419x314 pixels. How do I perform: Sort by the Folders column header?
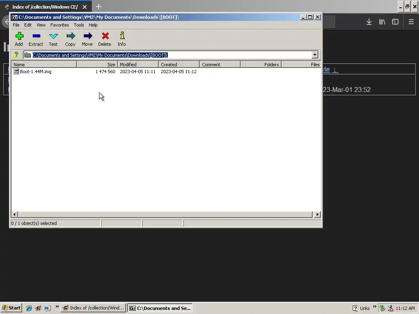[x=261, y=65]
